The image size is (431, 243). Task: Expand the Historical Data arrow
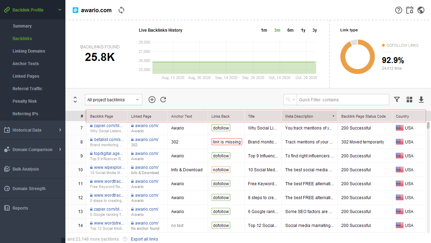(60, 130)
